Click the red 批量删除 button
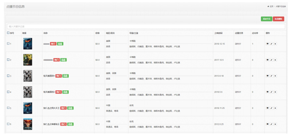The image size is (297, 139). pos(278,19)
